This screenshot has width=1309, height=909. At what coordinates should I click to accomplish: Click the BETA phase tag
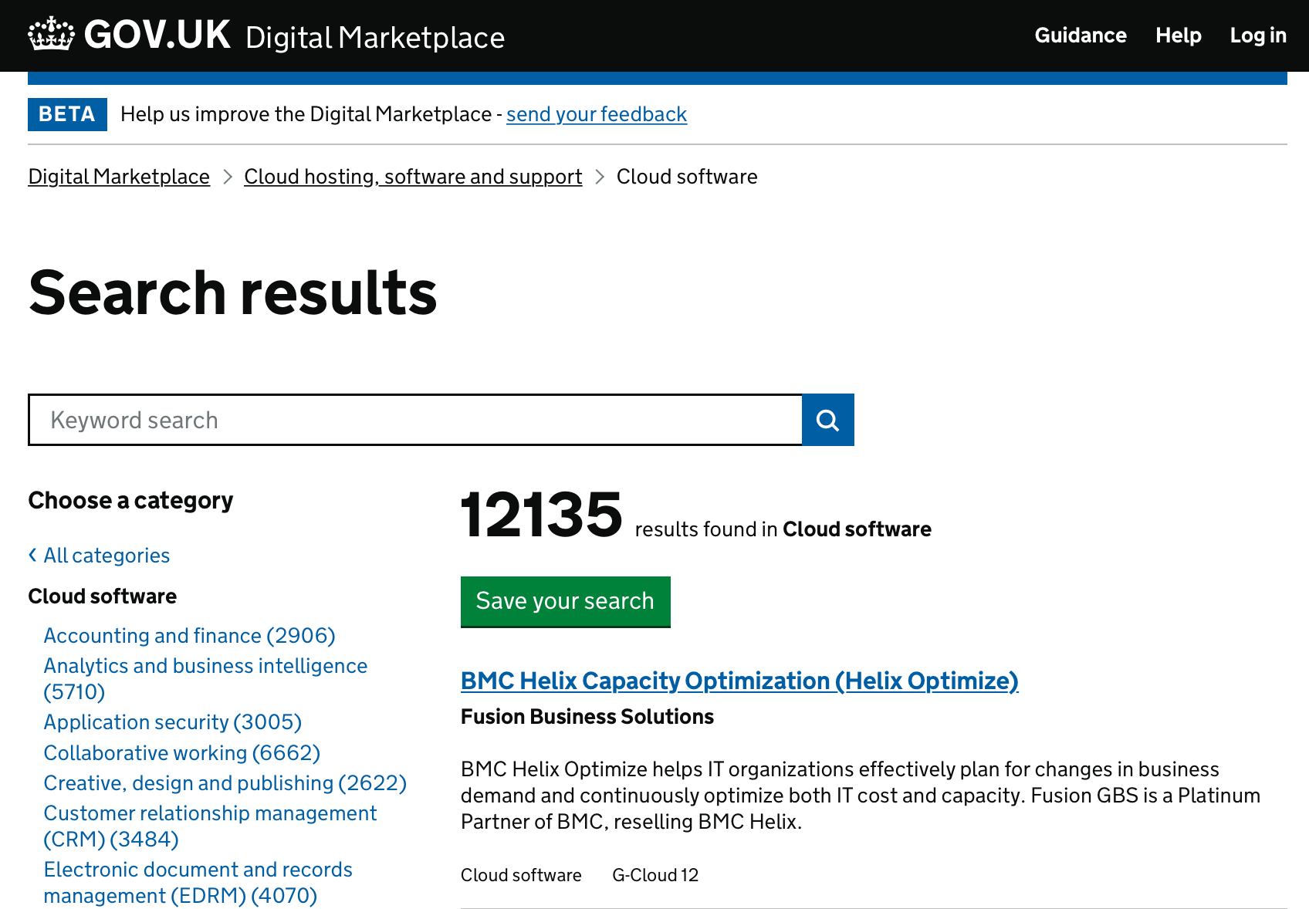pyautogui.click(x=67, y=114)
